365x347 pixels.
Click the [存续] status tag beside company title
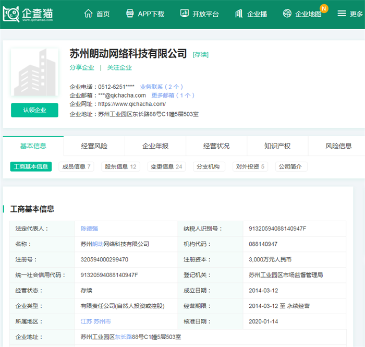point(201,55)
